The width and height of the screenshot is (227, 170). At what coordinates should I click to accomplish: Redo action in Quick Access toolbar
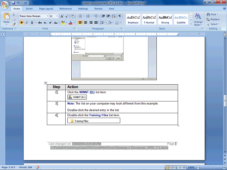[x=26, y=3]
